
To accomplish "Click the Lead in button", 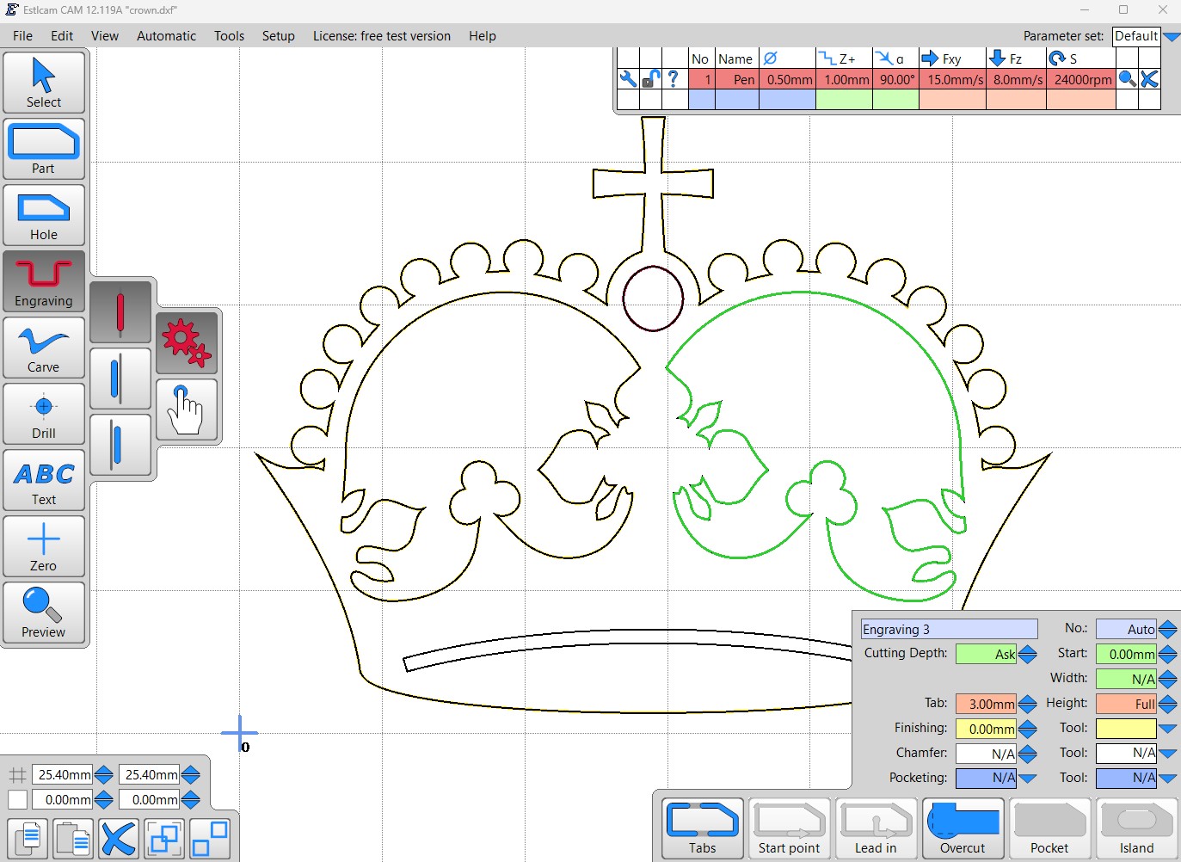I will (877, 828).
